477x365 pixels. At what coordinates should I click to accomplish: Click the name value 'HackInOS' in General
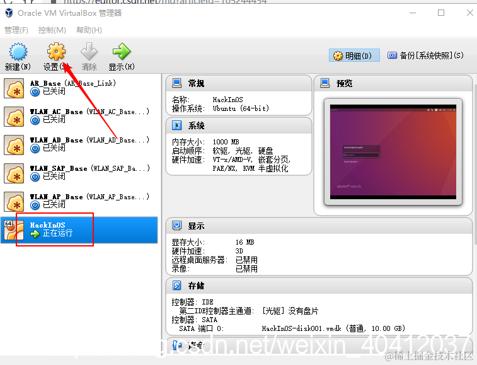(x=227, y=100)
